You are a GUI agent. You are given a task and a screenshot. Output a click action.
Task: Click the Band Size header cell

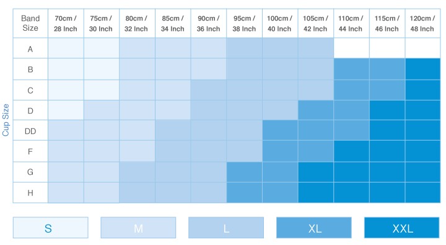pyautogui.click(x=30, y=23)
